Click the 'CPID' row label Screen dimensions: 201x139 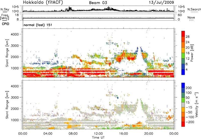pos(6,24)
